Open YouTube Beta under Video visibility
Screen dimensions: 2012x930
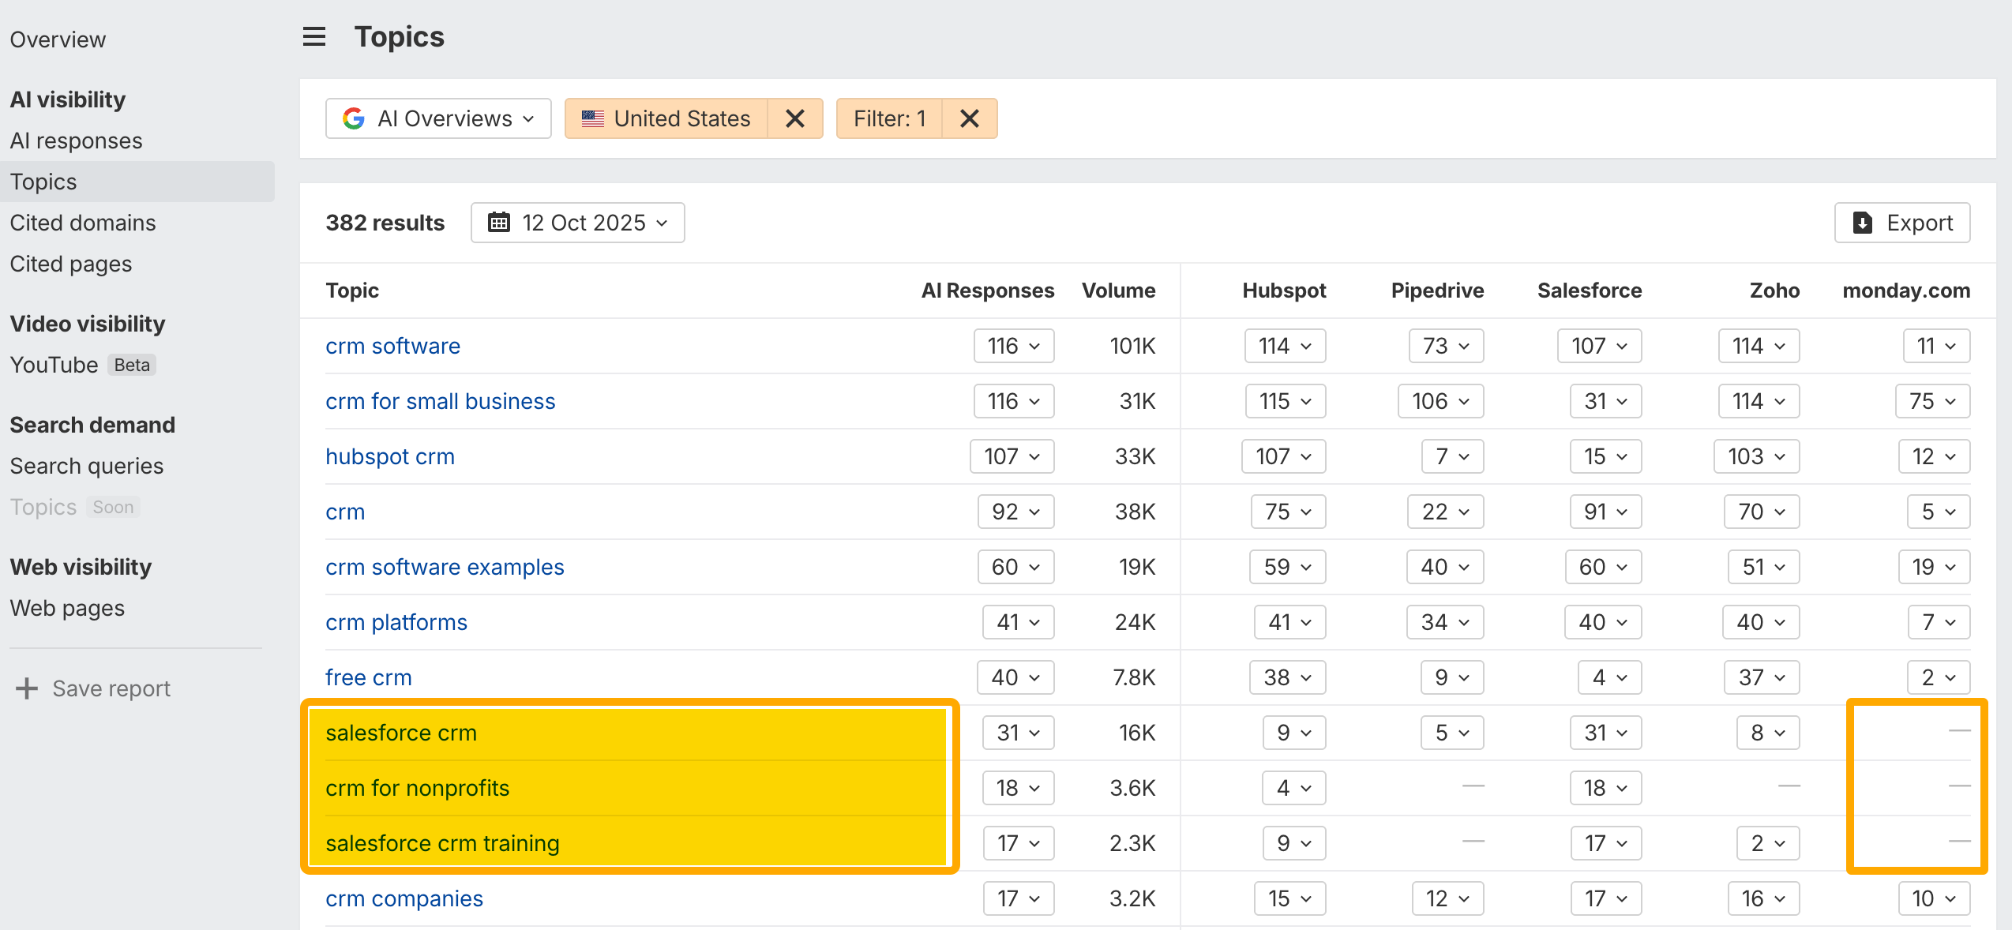[54, 365]
